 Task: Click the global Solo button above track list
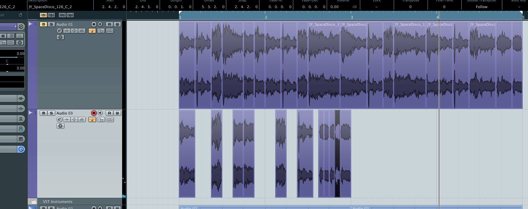(x=51, y=15)
